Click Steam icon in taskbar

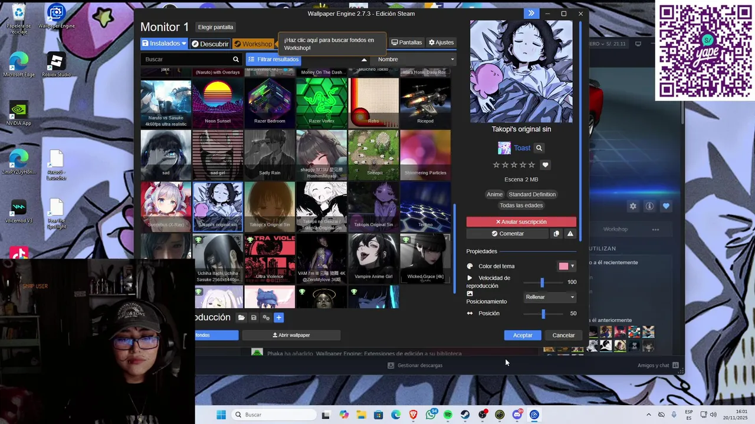click(465, 415)
